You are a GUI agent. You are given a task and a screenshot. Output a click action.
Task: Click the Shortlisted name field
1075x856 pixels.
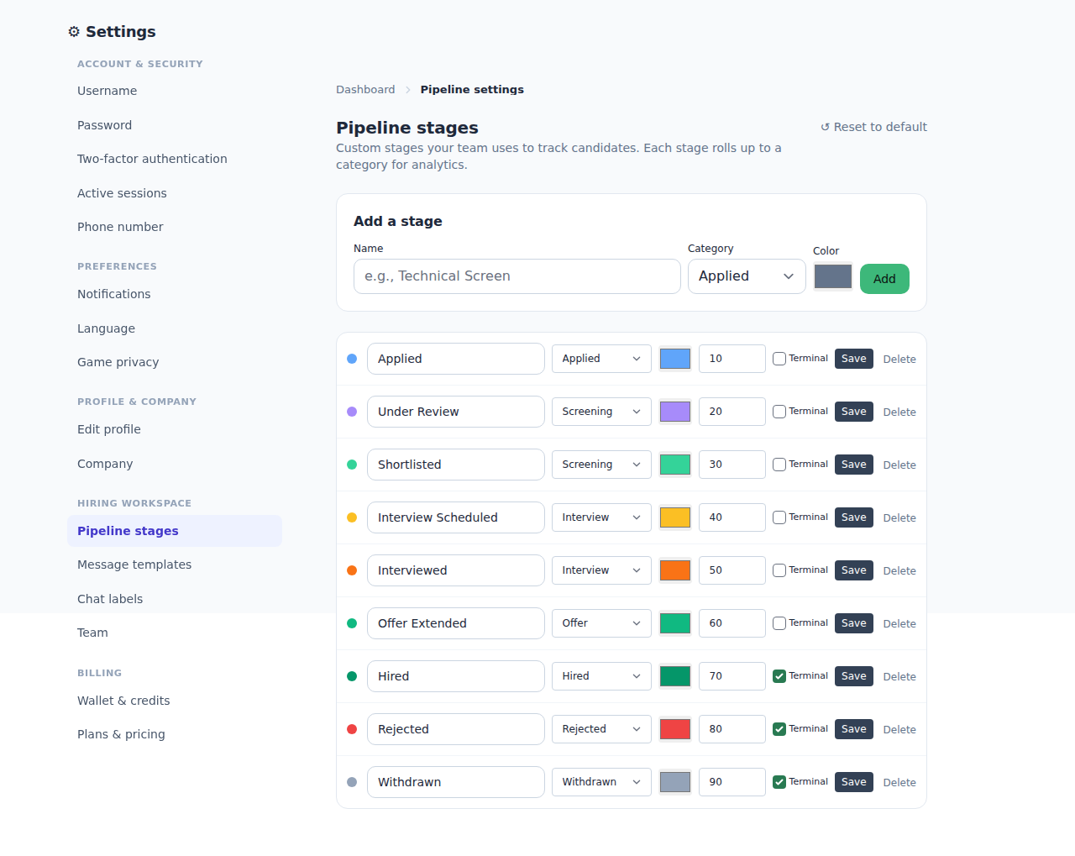(456, 465)
